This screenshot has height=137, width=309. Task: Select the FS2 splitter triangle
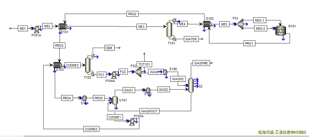point(138,72)
